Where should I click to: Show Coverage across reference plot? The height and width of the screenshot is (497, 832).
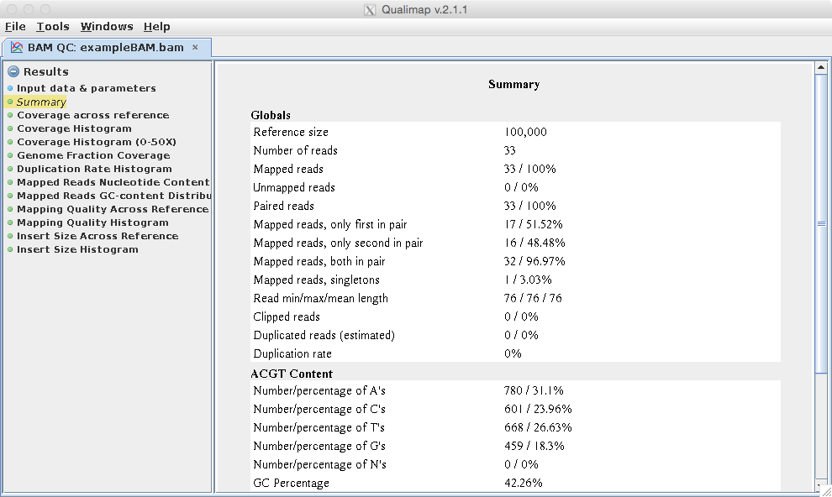(x=92, y=115)
